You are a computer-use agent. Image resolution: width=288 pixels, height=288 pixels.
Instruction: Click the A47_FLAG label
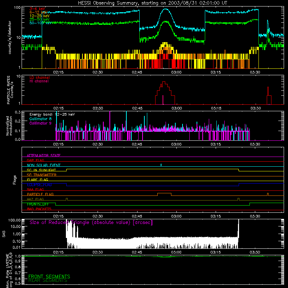point(35,199)
